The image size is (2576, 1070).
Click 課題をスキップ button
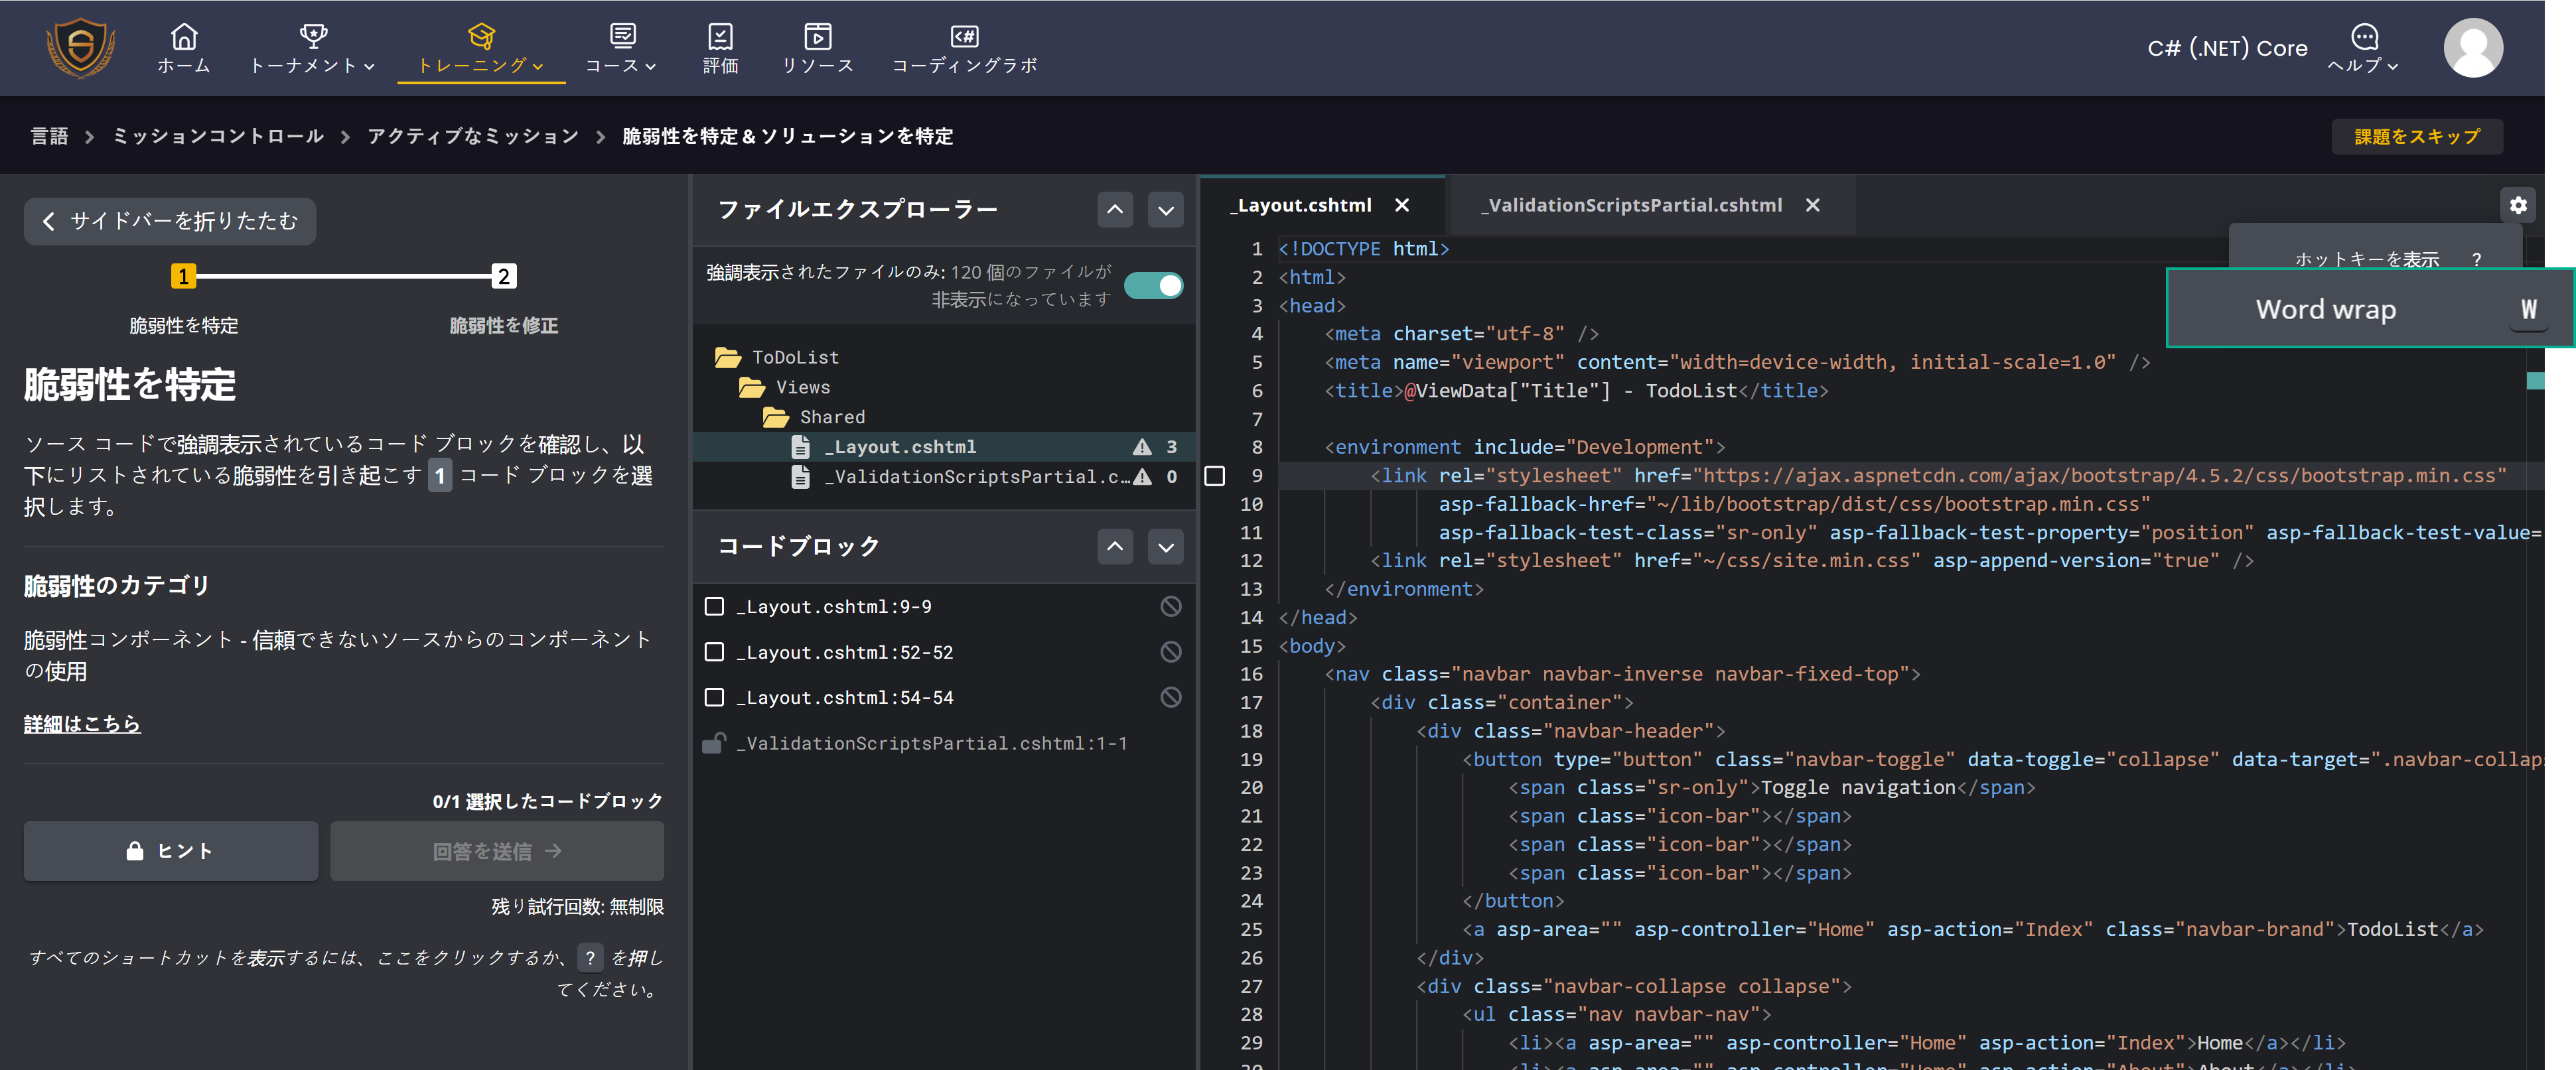pyautogui.click(x=2417, y=137)
